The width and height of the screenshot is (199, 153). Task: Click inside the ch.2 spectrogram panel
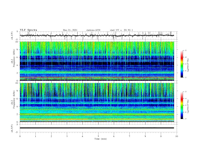click(97, 102)
